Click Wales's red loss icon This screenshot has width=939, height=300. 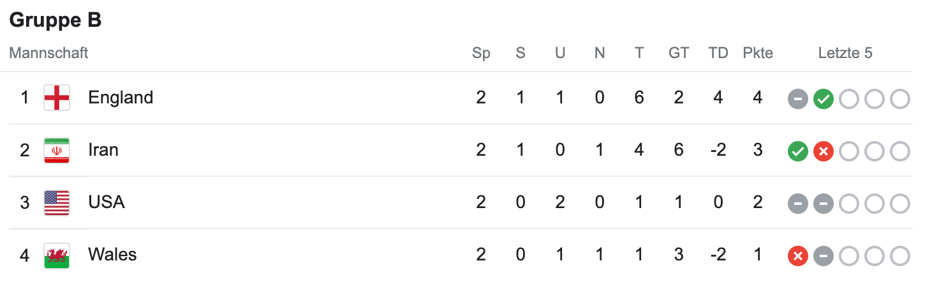(x=798, y=256)
